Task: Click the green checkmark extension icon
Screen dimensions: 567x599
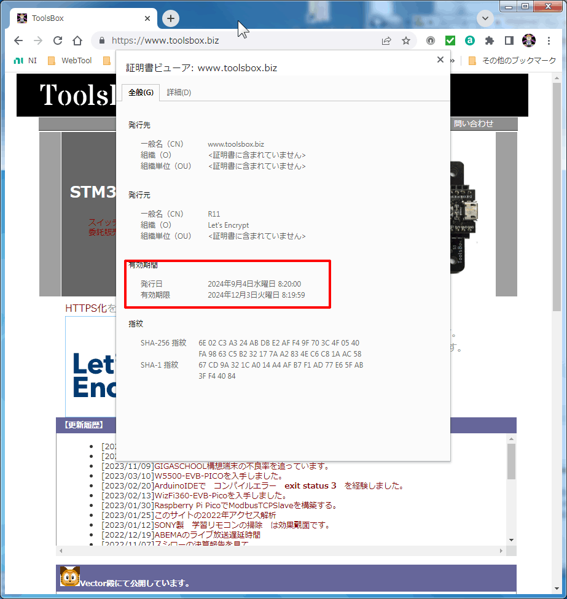Action: [450, 41]
